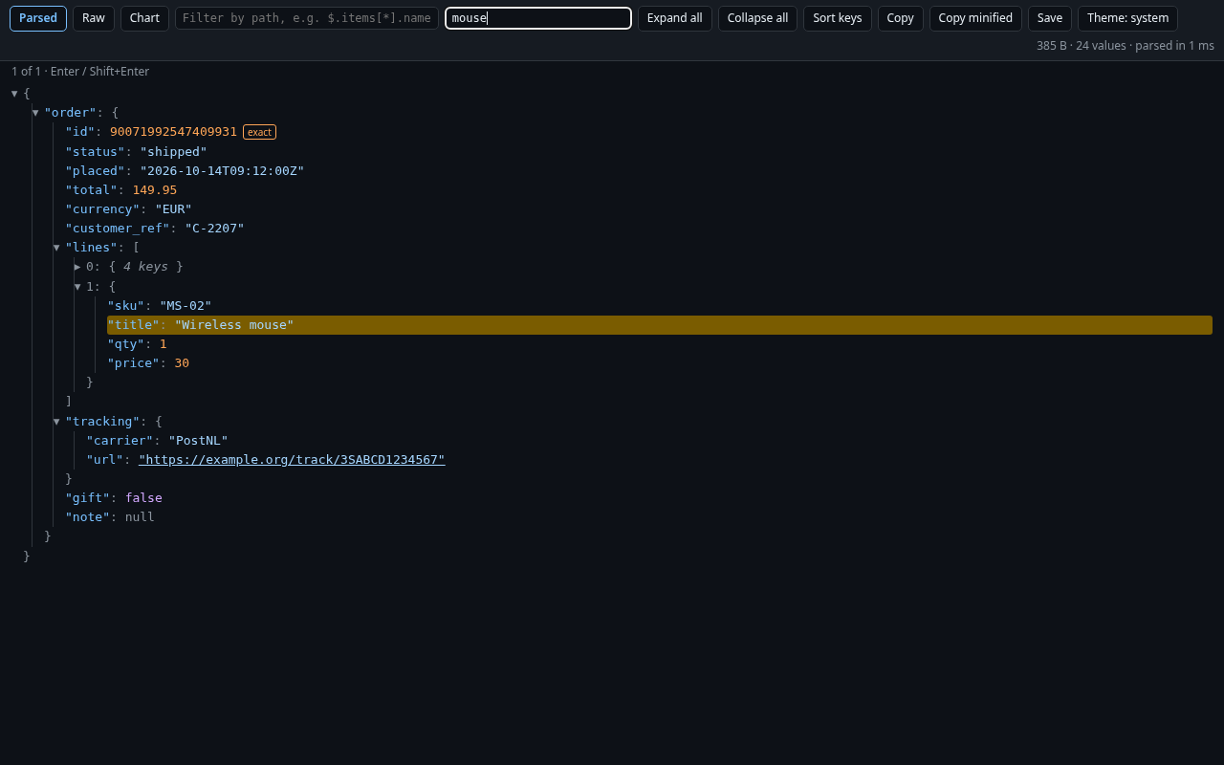Expand lines item 0 with 4 keys
This screenshot has width=1224, height=765.
point(77,267)
